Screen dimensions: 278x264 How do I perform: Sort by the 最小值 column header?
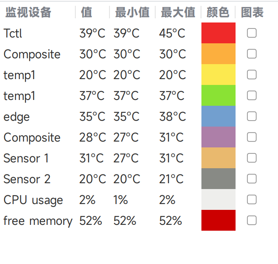tap(132, 12)
